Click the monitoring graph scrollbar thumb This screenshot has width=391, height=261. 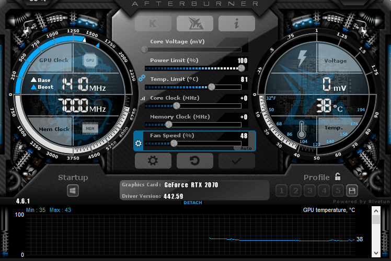376,219
